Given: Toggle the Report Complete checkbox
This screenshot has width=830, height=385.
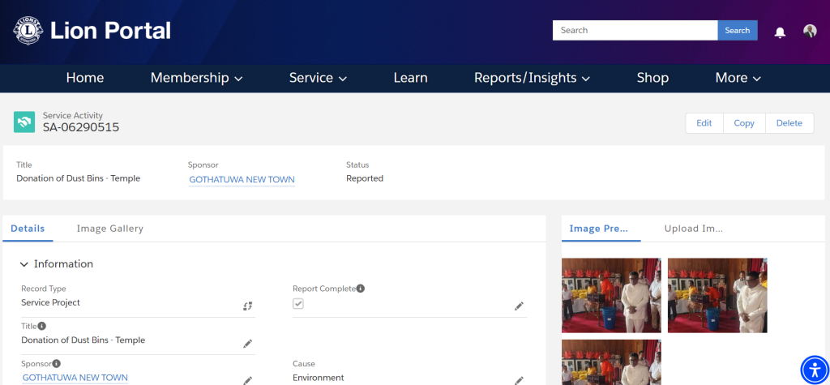Looking at the screenshot, I should [298, 303].
